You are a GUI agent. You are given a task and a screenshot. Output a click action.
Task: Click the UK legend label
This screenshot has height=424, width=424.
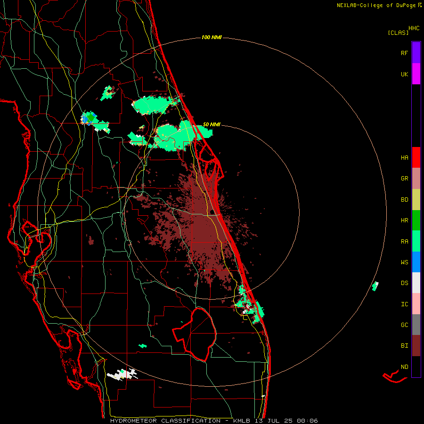point(404,74)
